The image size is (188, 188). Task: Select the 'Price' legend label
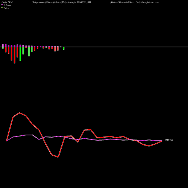click(x=6, y=8)
